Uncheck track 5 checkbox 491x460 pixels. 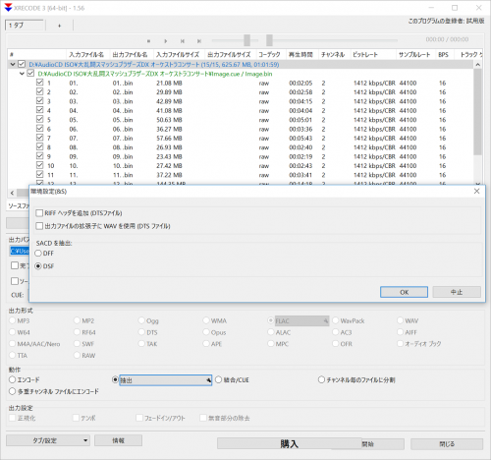coord(39,119)
